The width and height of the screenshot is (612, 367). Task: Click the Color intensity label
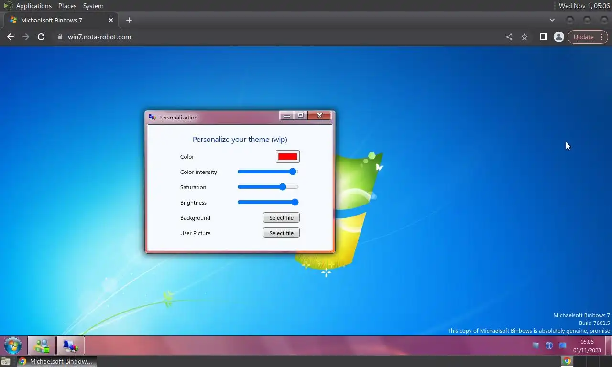(x=198, y=172)
